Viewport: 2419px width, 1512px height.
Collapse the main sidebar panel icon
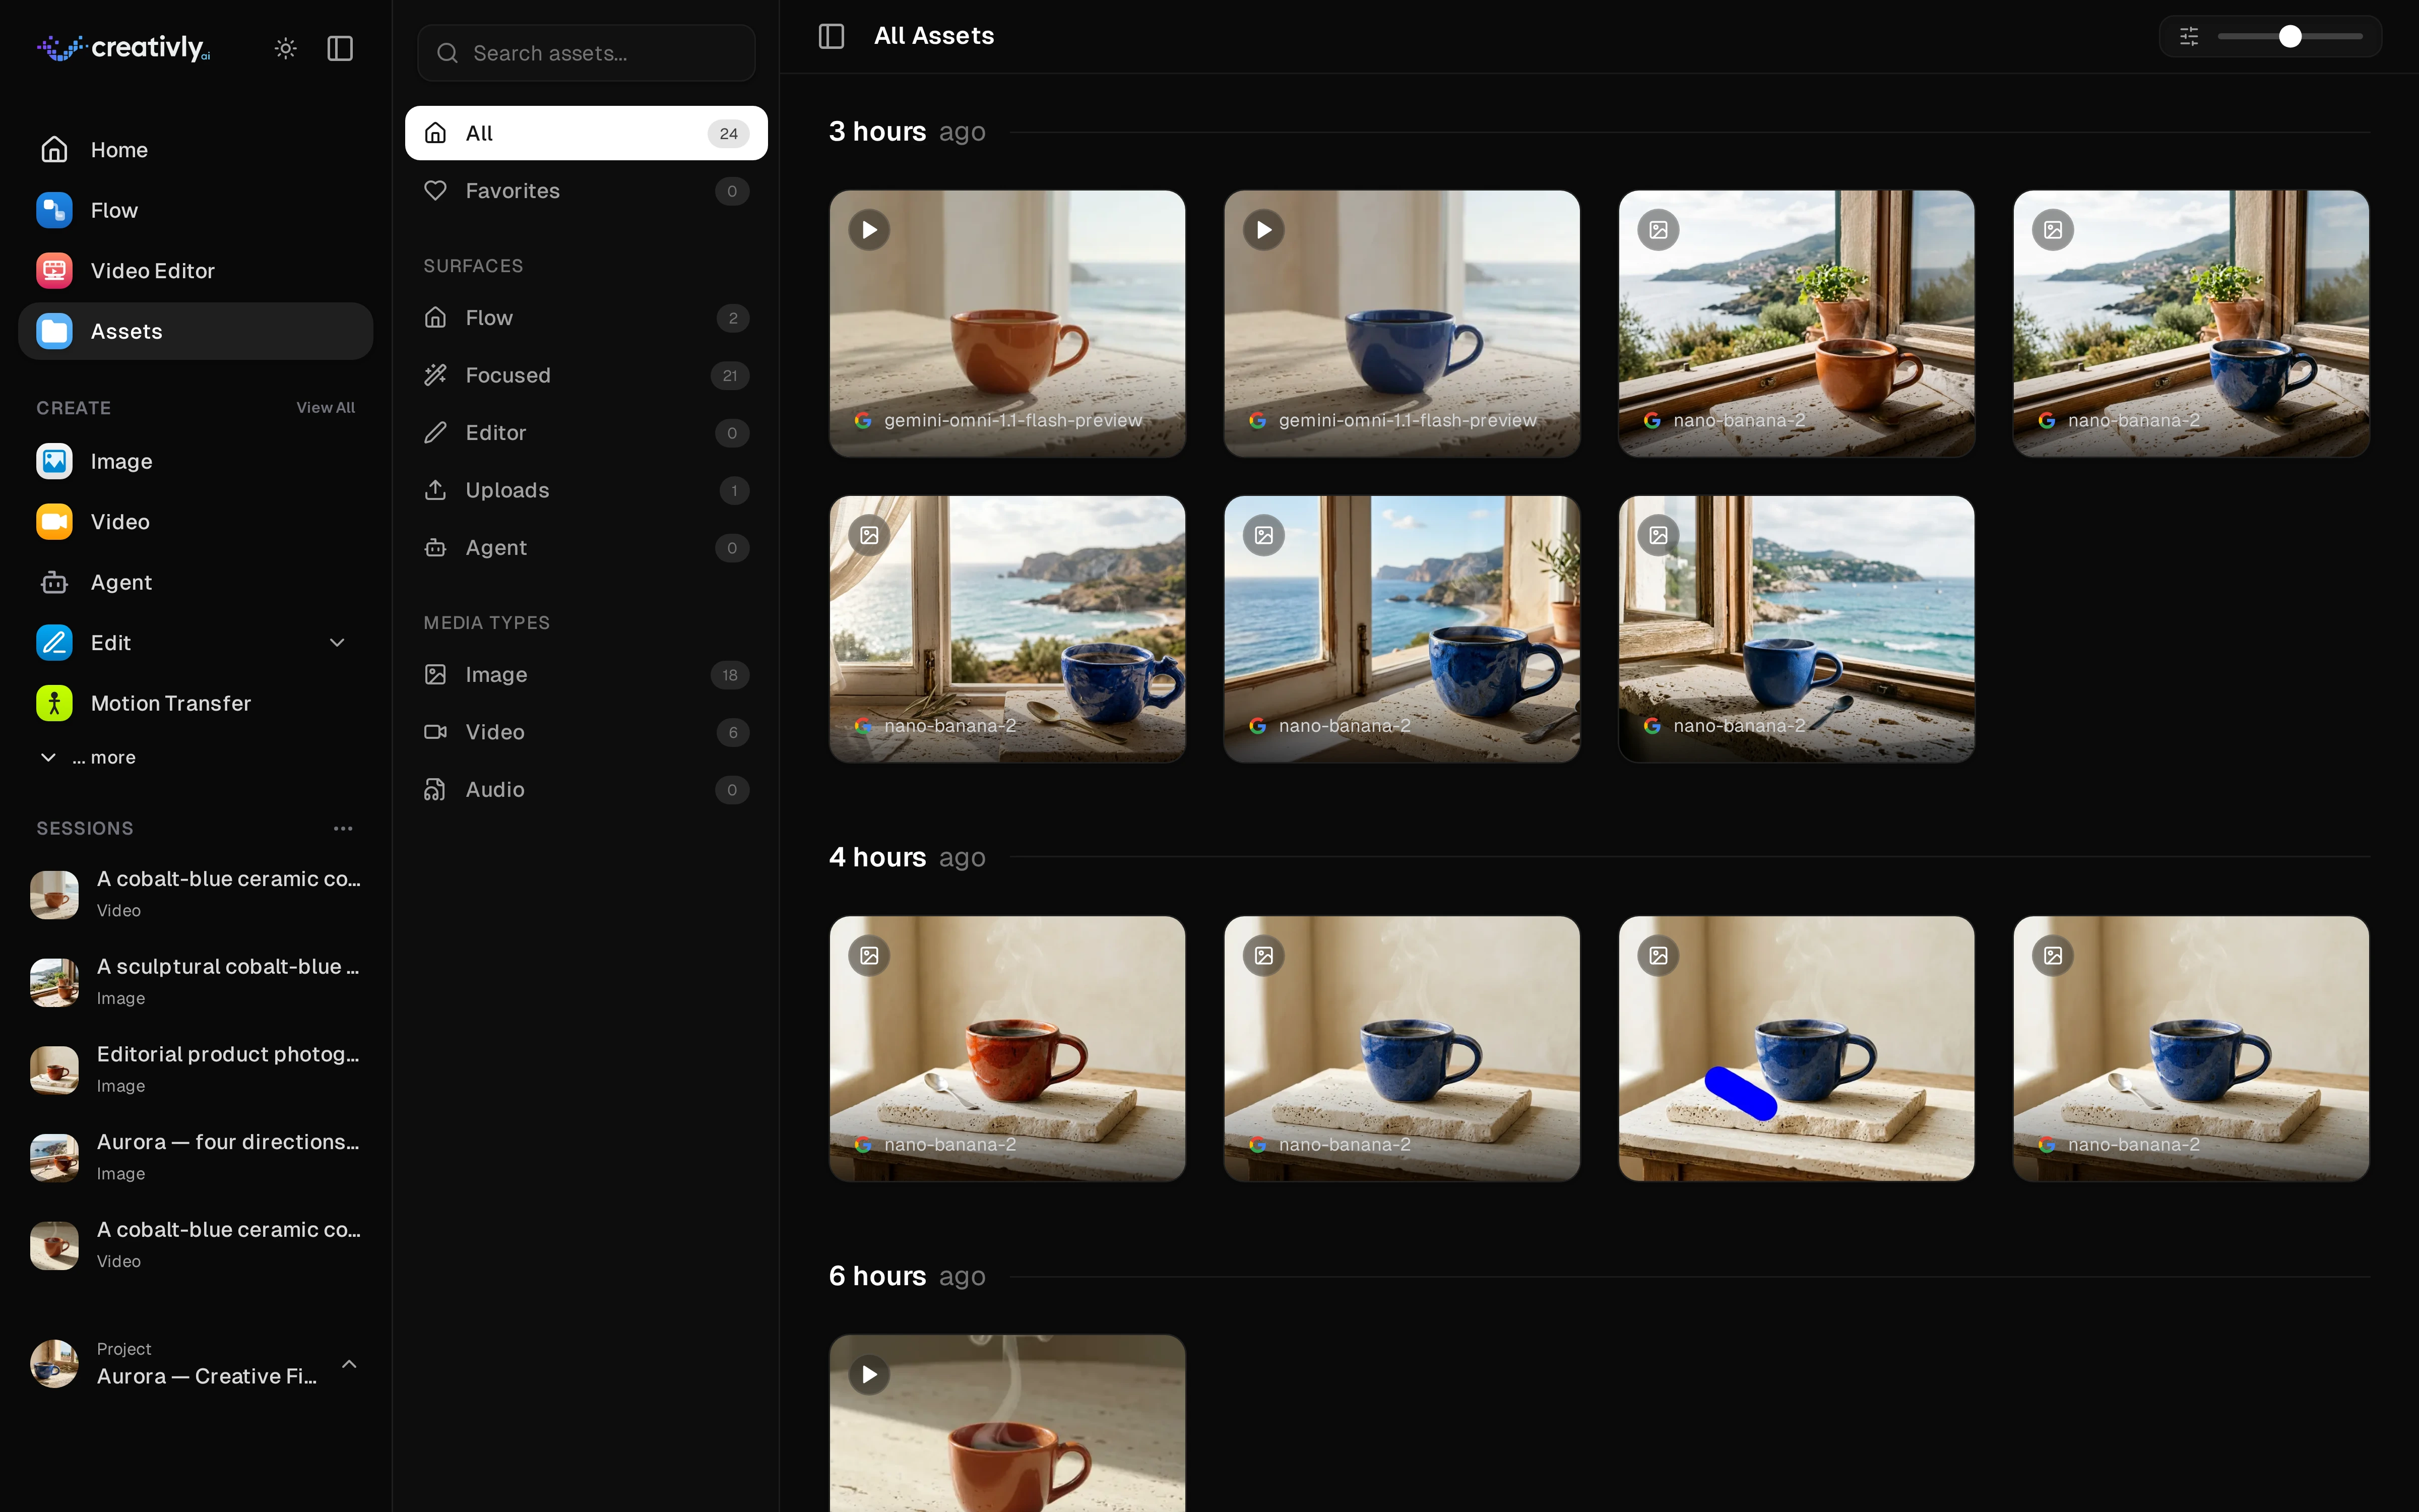tap(340, 48)
